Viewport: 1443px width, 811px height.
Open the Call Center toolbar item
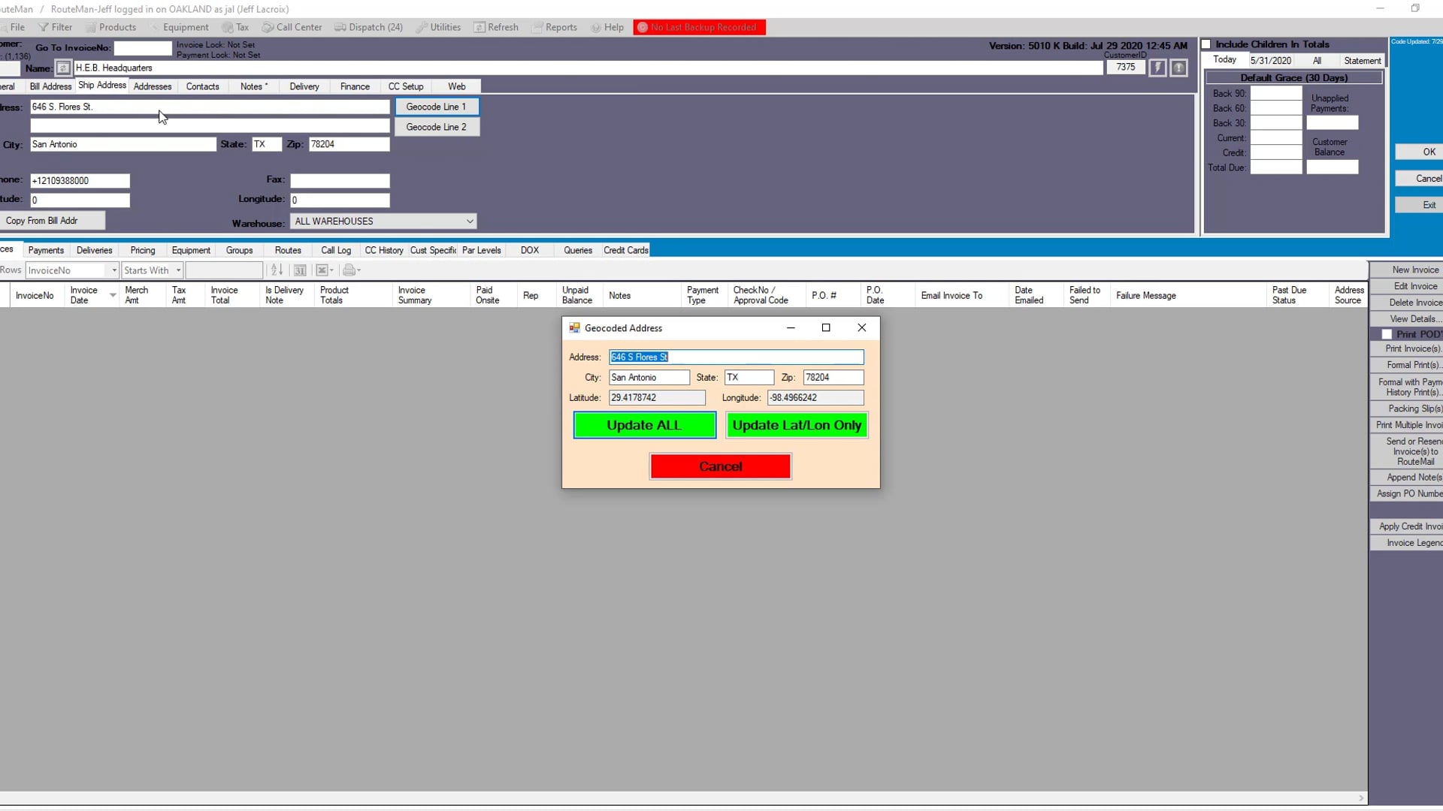[292, 27]
